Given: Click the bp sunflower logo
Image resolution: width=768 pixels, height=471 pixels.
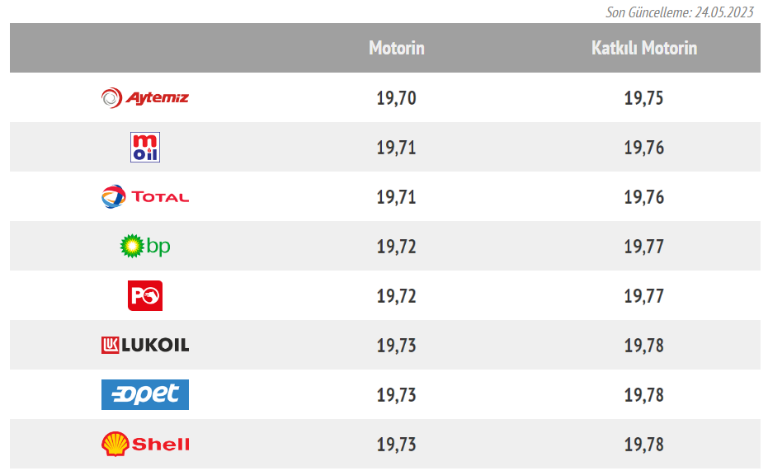Looking at the screenshot, I should click(x=145, y=246).
